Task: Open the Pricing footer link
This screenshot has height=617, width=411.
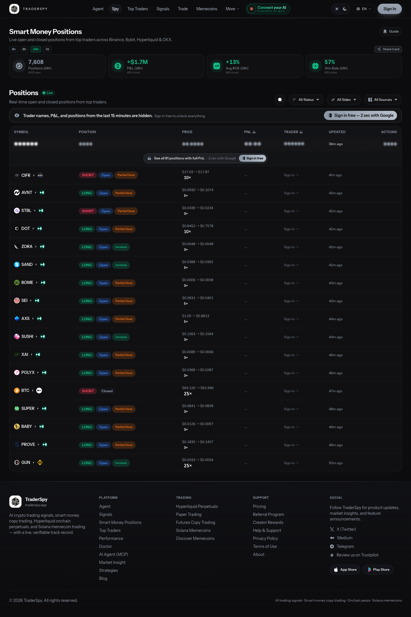Action: 259,506
